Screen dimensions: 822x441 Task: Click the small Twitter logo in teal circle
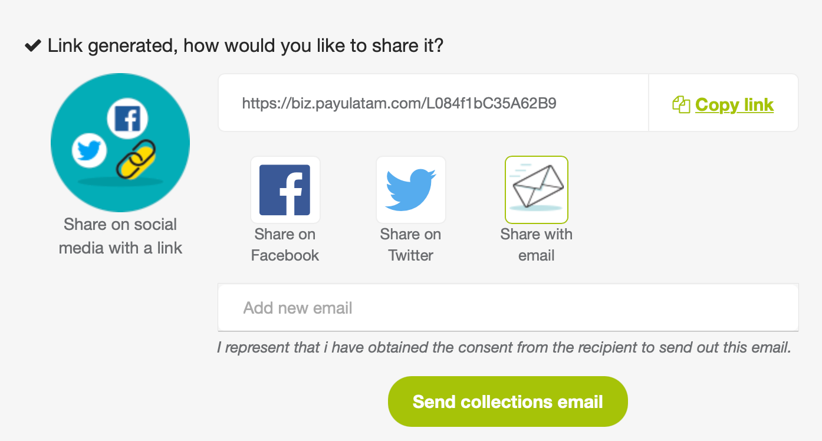[89, 150]
